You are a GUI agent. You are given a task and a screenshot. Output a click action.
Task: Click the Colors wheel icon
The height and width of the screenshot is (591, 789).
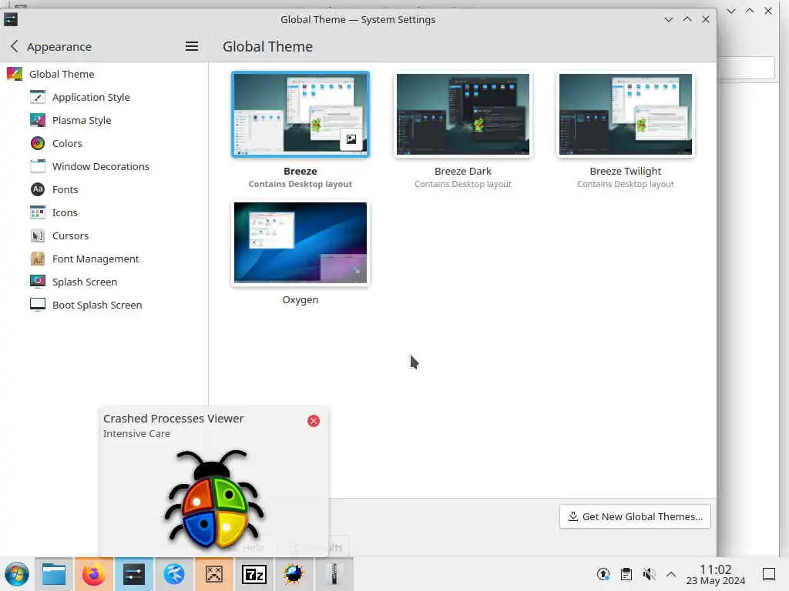click(38, 143)
